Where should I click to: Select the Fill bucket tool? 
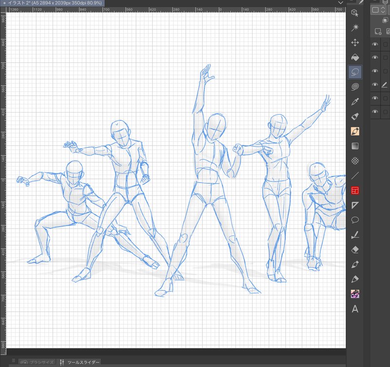coord(355,58)
